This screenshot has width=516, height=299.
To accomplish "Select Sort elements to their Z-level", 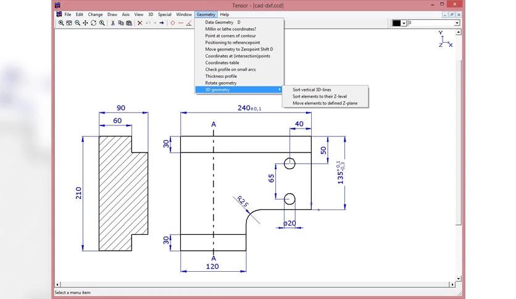I will [325, 96].
